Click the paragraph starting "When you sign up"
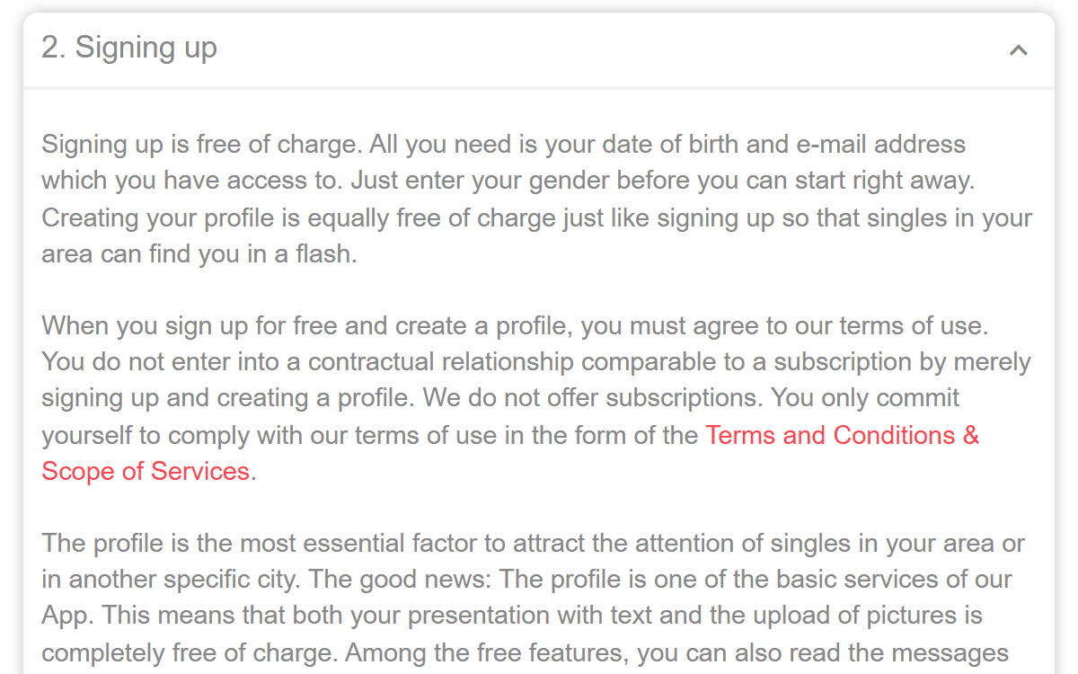The height and width of the screenshot is (674, 1078). (536, 398)
